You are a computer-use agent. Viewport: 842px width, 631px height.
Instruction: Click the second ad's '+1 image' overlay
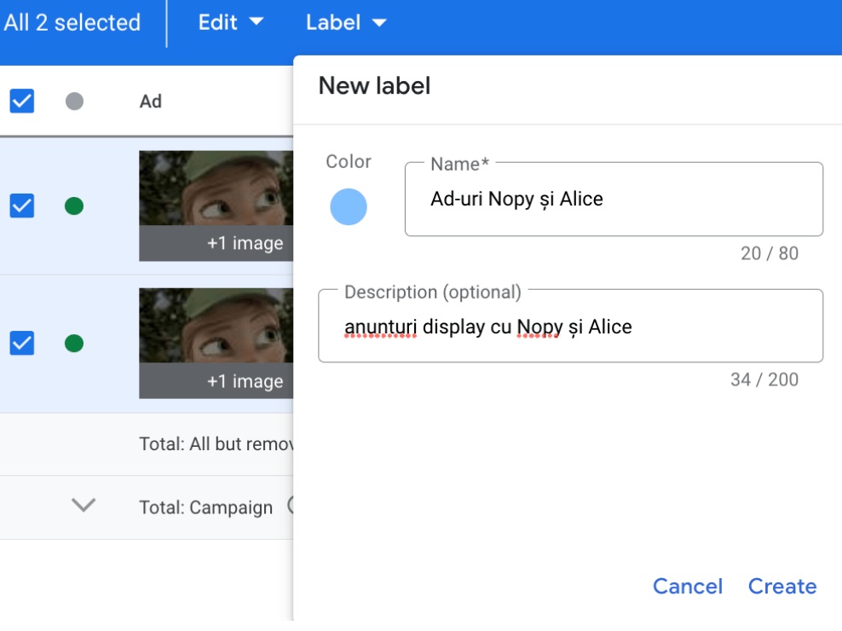pos(245,382)
